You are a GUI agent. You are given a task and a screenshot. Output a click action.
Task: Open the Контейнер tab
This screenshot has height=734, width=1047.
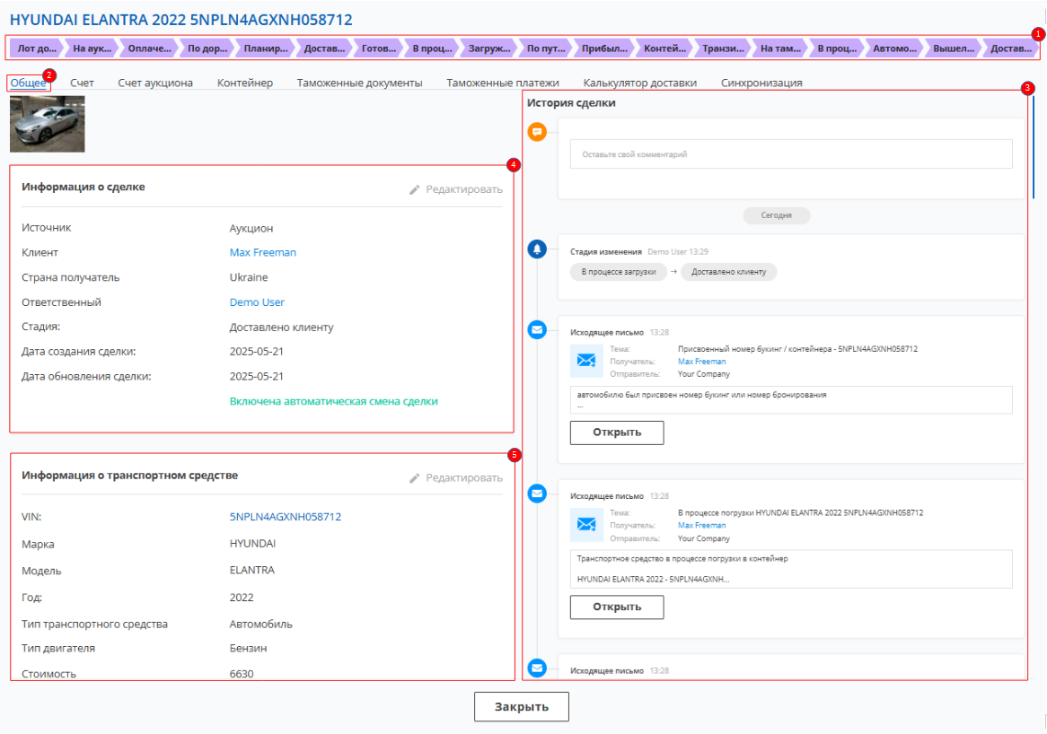coord(245,83)
